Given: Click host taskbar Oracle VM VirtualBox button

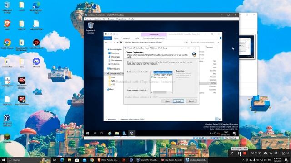Looking at the screenshot, I should pyautogui.click(x=147, y=160).
